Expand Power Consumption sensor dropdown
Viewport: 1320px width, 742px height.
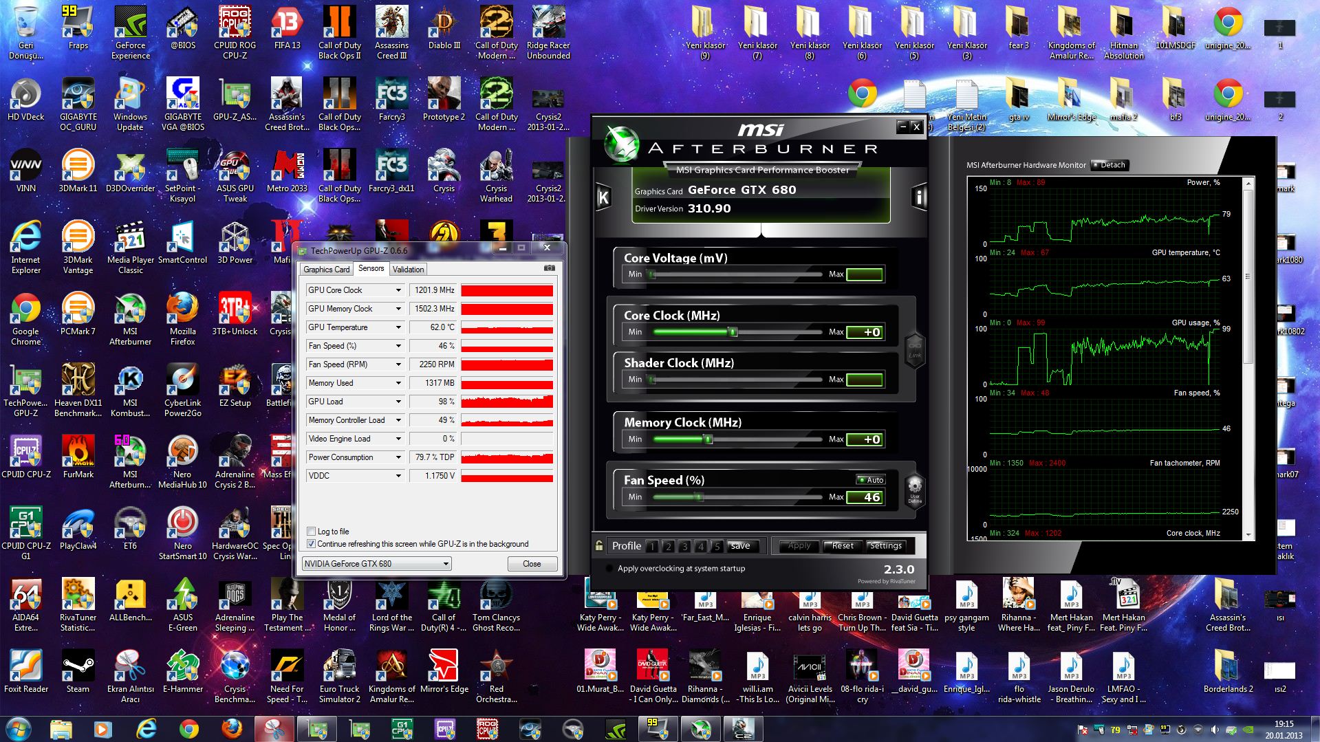[x=398, y=457]
